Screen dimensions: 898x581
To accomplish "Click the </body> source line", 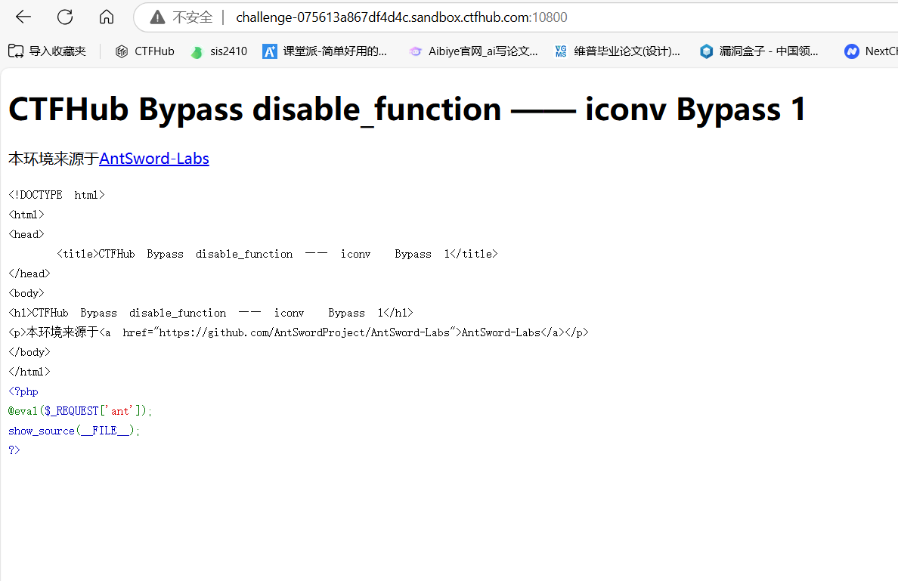I will pos(29,352).
